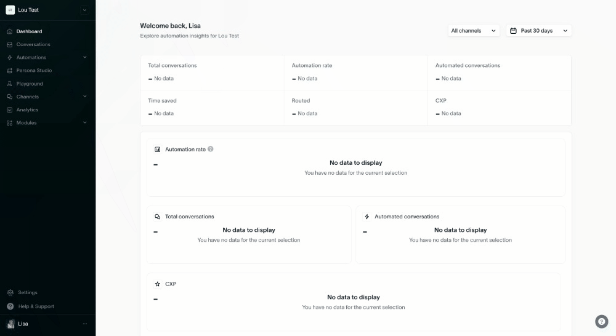Open the Past 30 days dropdown

point(538,31)
